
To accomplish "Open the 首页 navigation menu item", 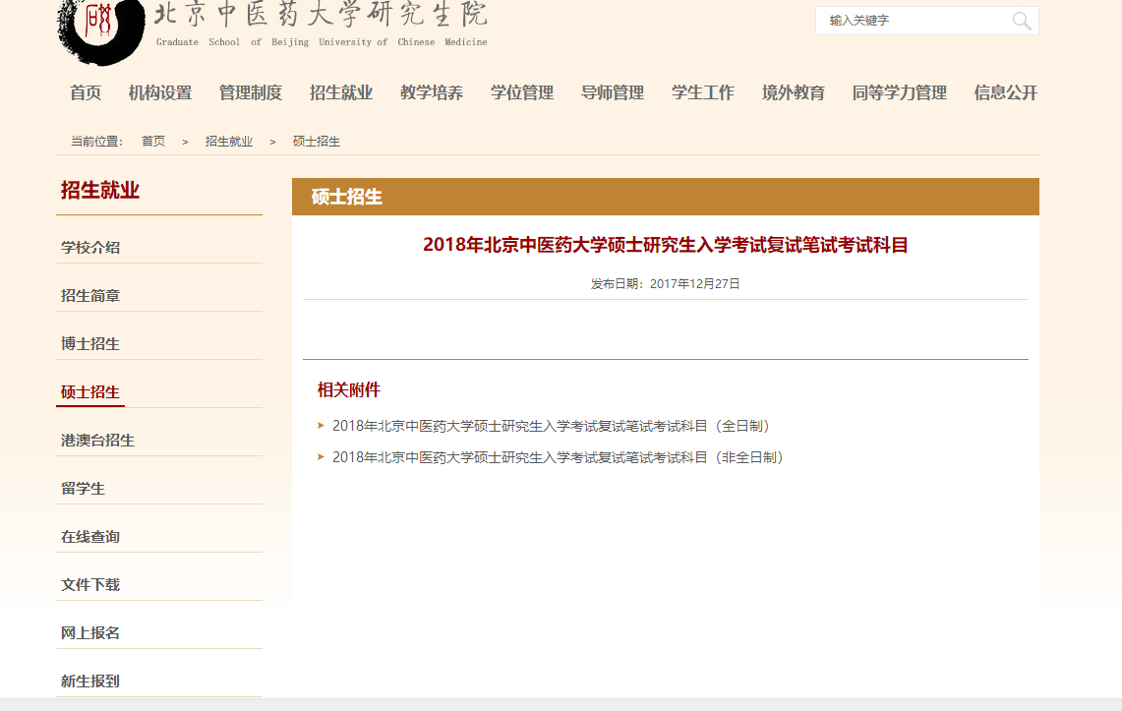I will [86, 93].
